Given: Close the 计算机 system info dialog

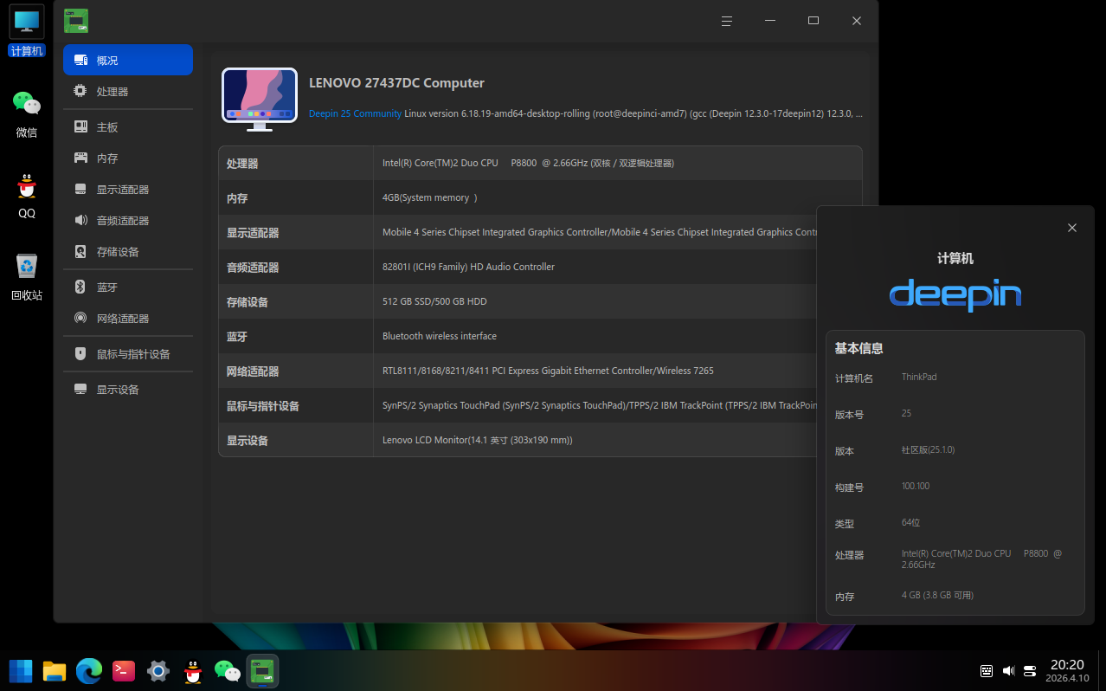Looking at the screenshot, I should pos(1071,228).
